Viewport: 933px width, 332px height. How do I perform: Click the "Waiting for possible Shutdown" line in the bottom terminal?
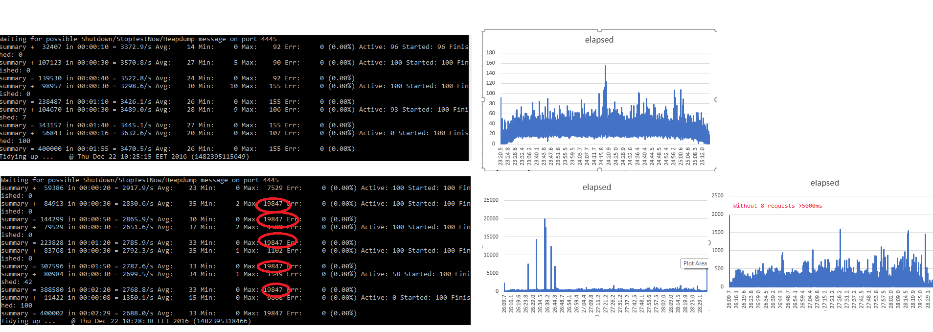click(140, 180)
